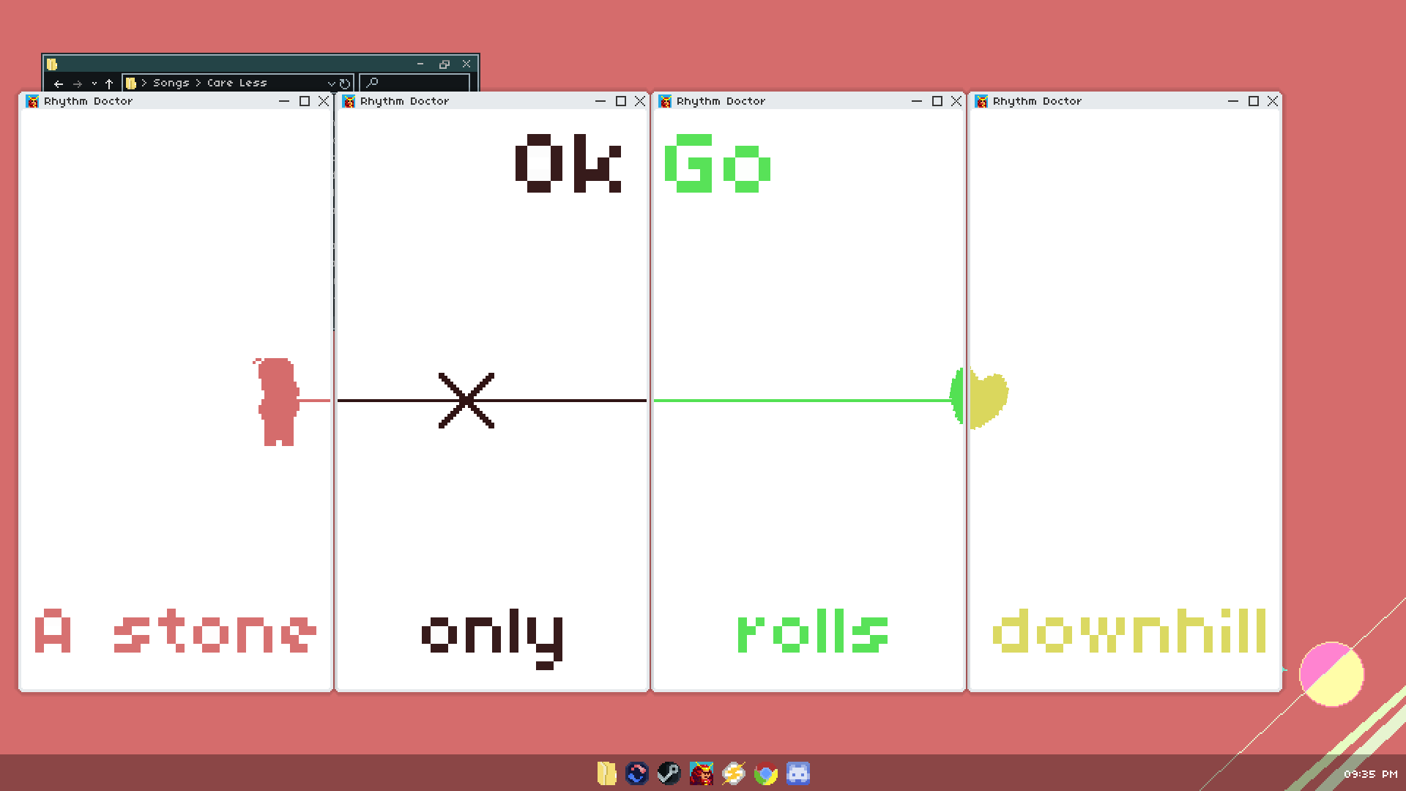The height and width of the screenshot is (791, 1406).
Task: Open File Explorer from the taskbar
Action: point(606,773)
